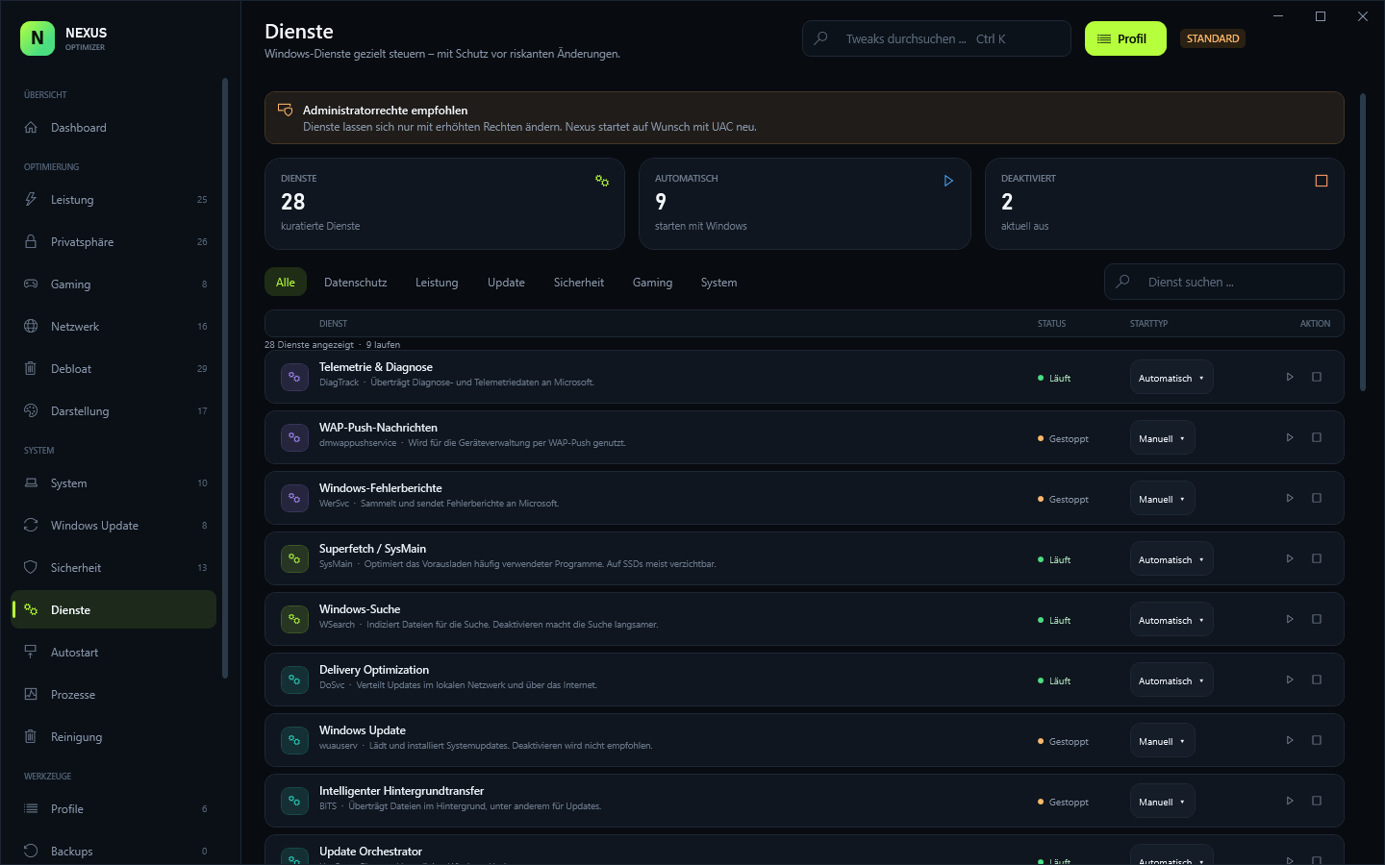This screenshot has height=865, width=1385.
Task: Stop the Windows-Suche service
Action: pyautogui.click(x=1317, y=619)
